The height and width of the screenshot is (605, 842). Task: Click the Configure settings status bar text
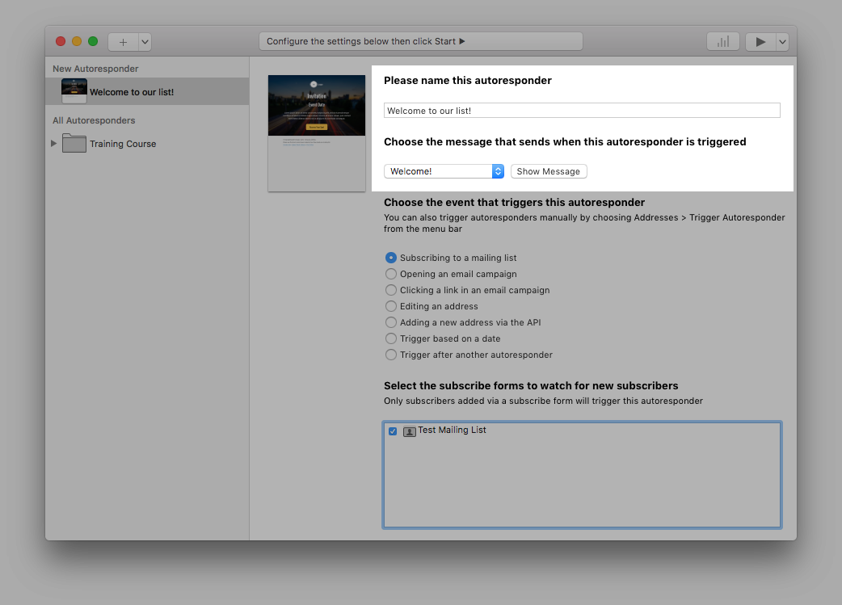420,41
